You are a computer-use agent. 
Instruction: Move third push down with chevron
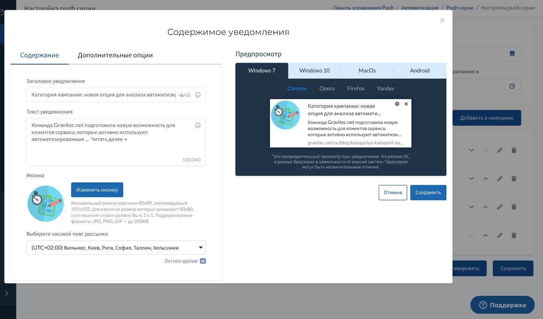pos(472,207)
